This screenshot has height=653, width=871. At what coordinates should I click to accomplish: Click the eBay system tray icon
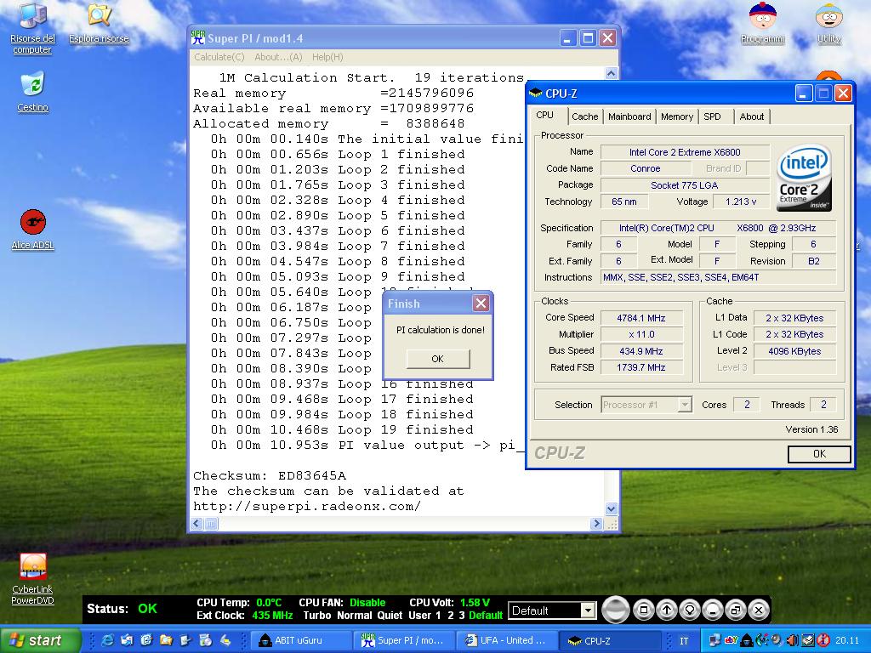[x=731, y=640]
